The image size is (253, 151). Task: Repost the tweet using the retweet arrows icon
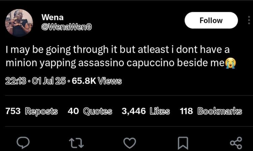[76, 143]
